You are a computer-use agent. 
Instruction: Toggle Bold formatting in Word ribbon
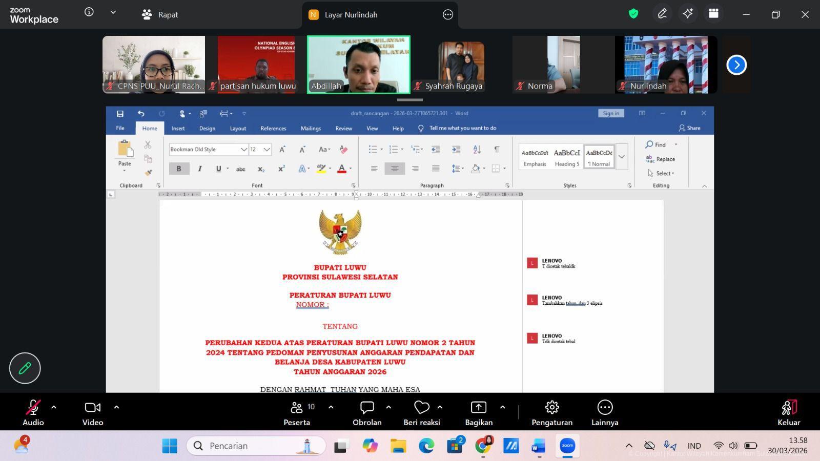click(179, 169)
